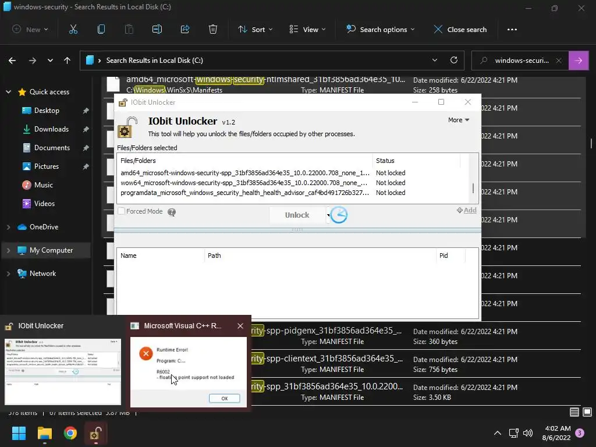Click Close search button
This screenshot has height=447, width=596.
tap(460, 29)
